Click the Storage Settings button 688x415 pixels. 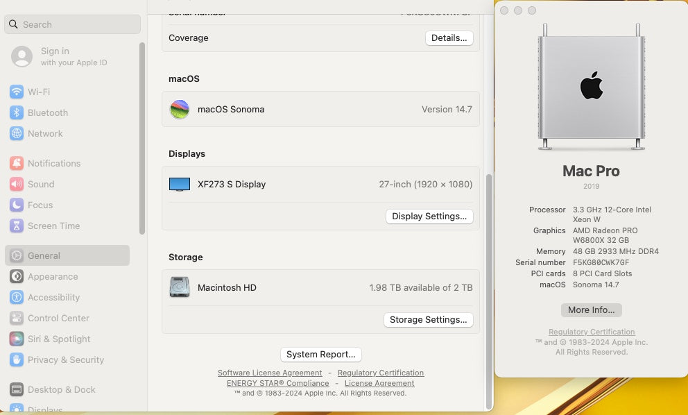coord(428,320)
